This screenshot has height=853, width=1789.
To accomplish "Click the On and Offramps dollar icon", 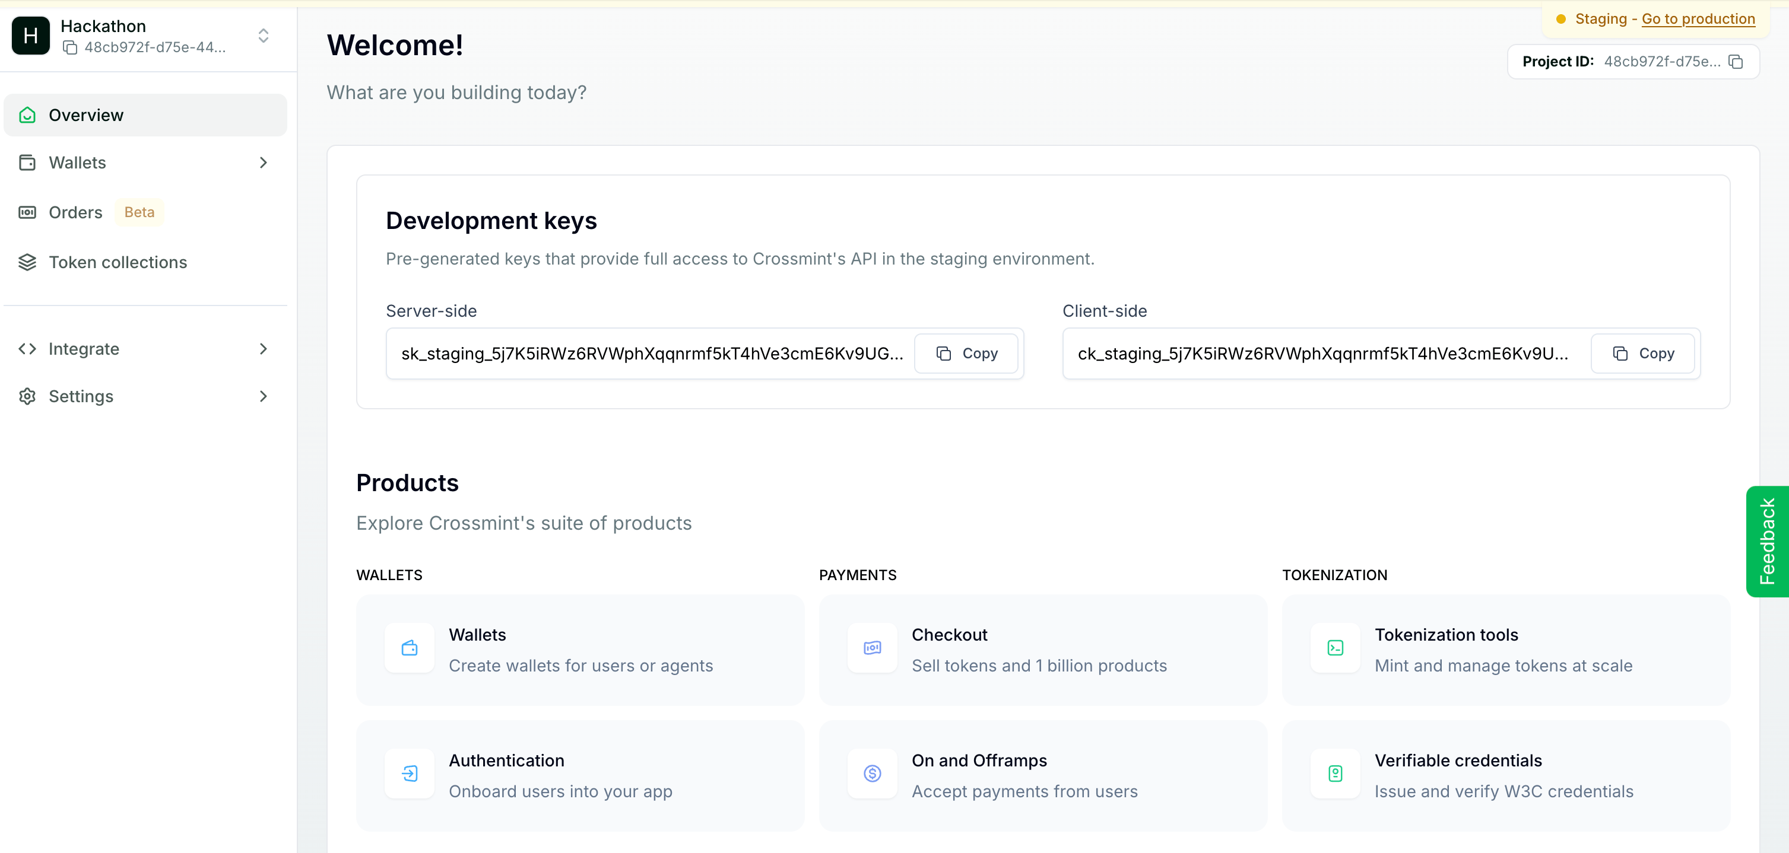I will [873, 774].
